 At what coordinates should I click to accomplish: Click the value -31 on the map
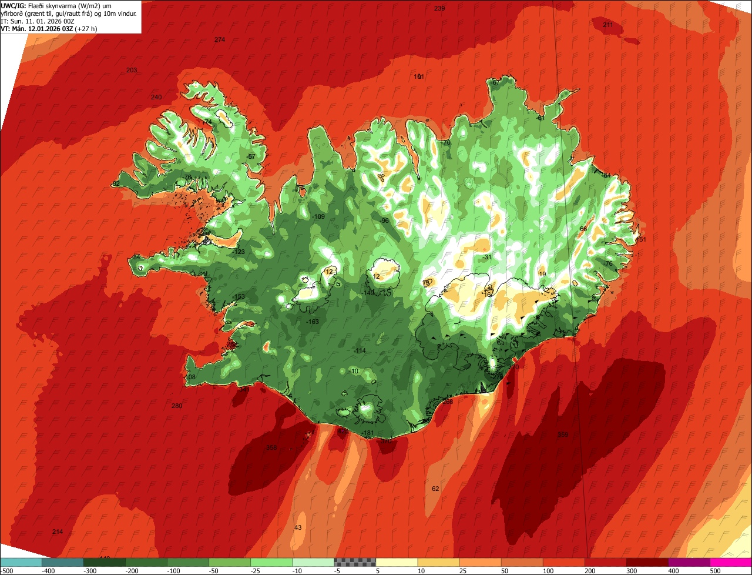486,257
